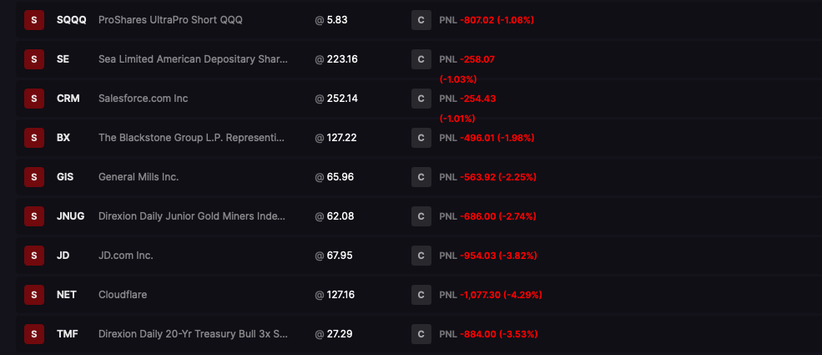Viewport: 822px width, 355px height.
Task: Click the SE price @ 223.16
Action: [x=336, y=59]
